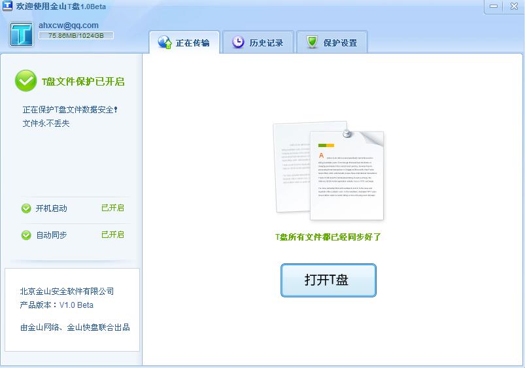
Task: Open the 保护设置 tab
Action: (332, 42)
